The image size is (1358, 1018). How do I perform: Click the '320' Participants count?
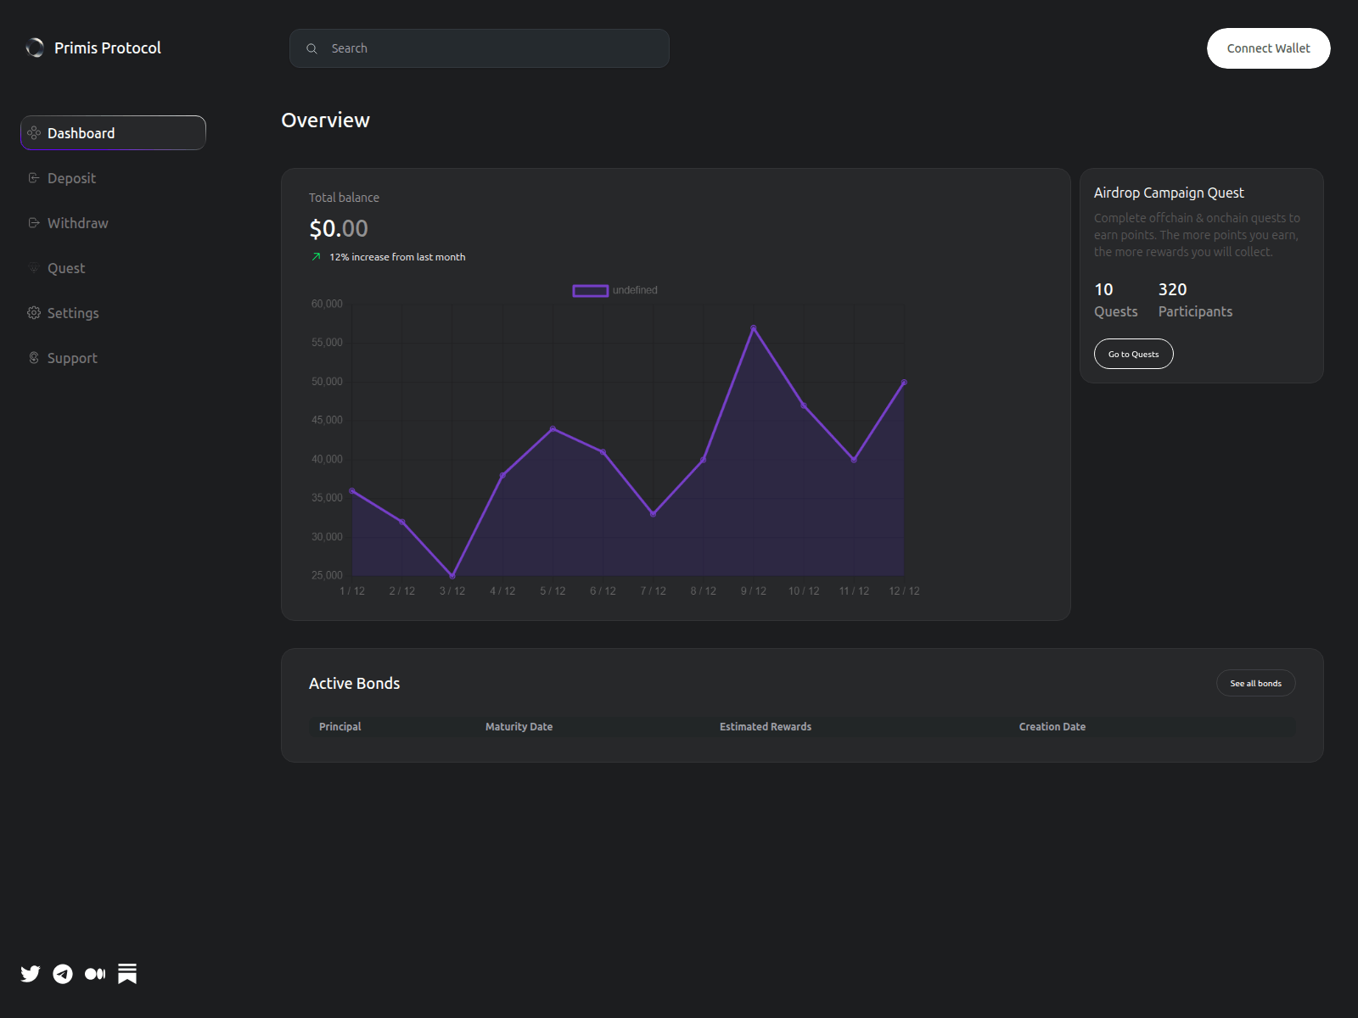[x=1172, y=289]
